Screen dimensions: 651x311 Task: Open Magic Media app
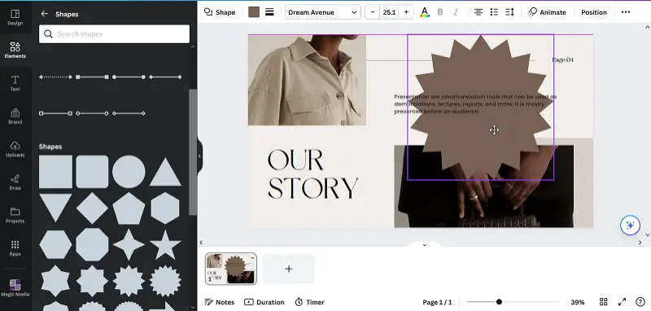[x=15, y=287]
